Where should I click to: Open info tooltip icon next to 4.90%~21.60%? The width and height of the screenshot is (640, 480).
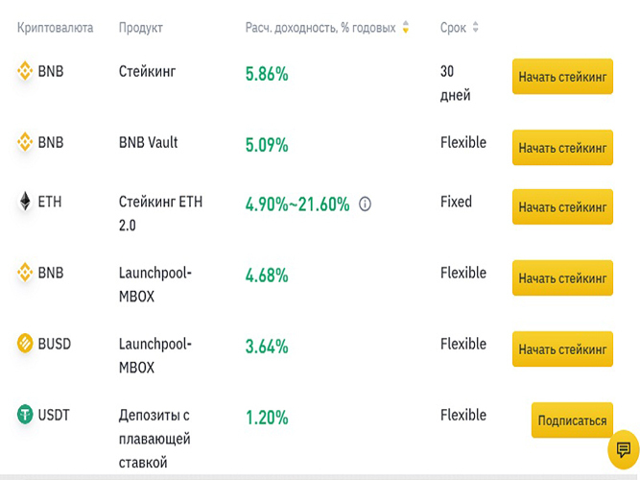[365, 204]
